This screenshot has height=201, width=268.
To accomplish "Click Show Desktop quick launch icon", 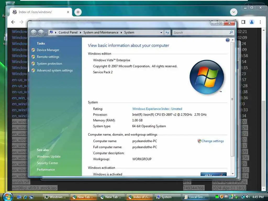I will pyautogui.click(x=19, y=197).
